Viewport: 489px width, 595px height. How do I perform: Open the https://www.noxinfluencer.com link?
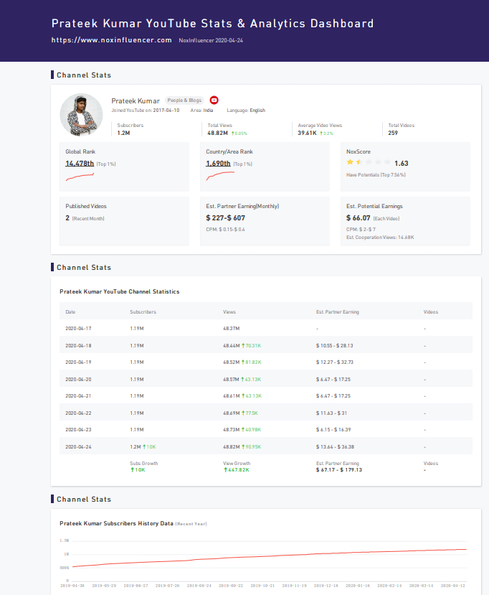coord(111,40)
